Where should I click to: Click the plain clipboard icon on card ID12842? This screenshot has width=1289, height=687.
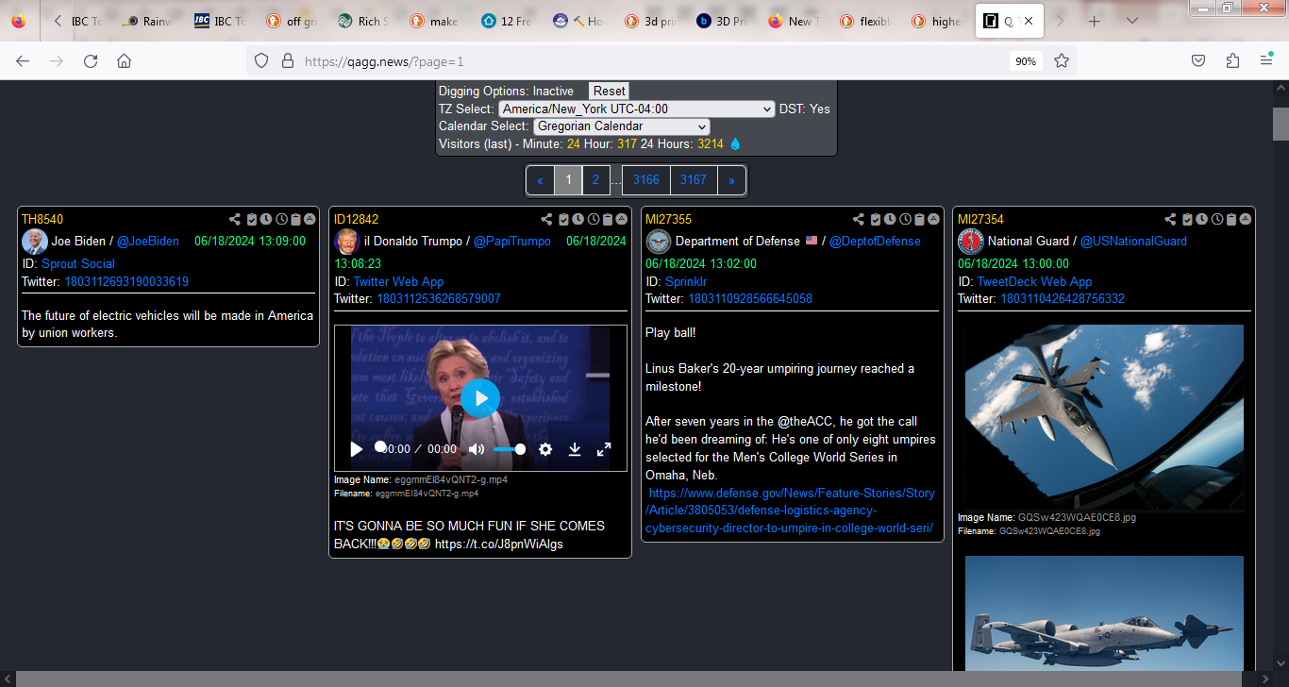tap(608, 220)
